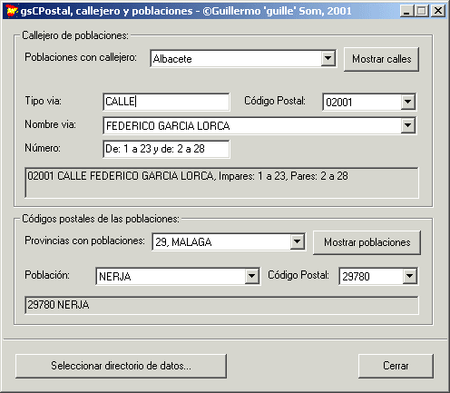Click the NERJA combo box text
The height and width of the screenshot is (393, 450).
pos(115,277)
